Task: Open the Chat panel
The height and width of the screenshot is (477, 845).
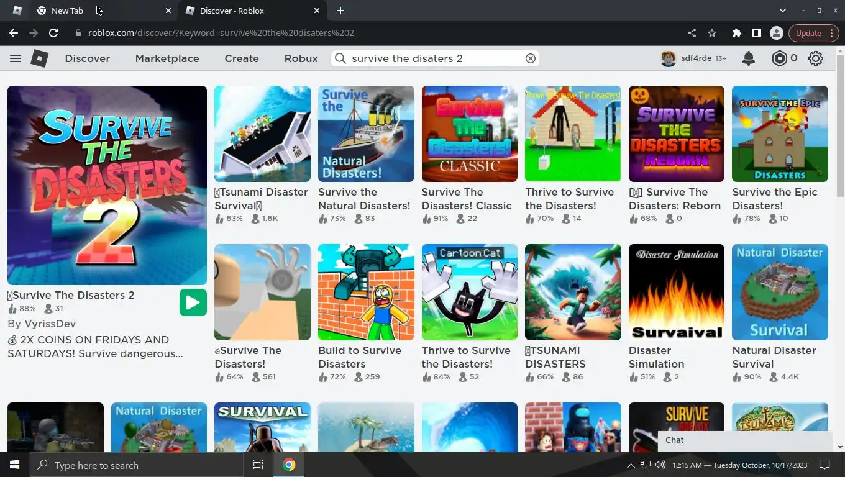Action: (x=746, y=440)
